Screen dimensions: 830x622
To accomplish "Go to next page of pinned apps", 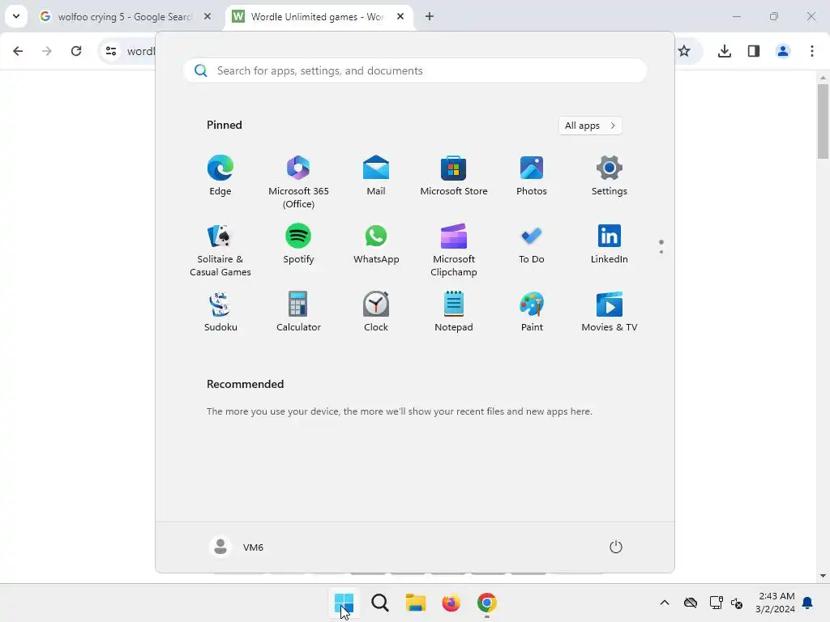I will pos(661,252).
